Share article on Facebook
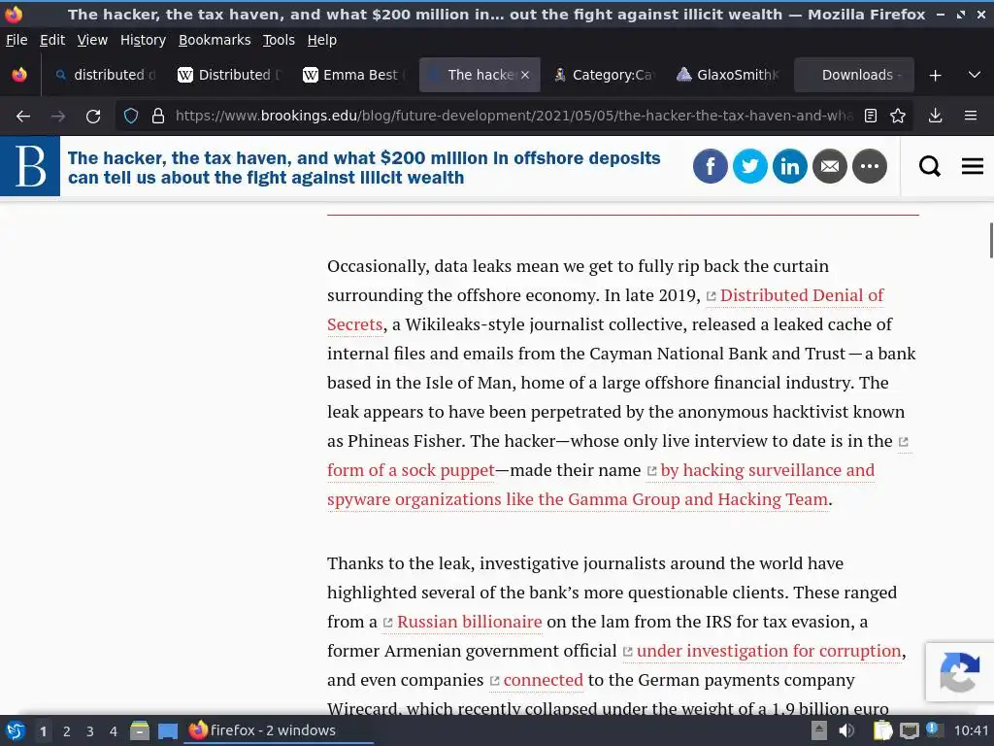 (x=710, y=166)
